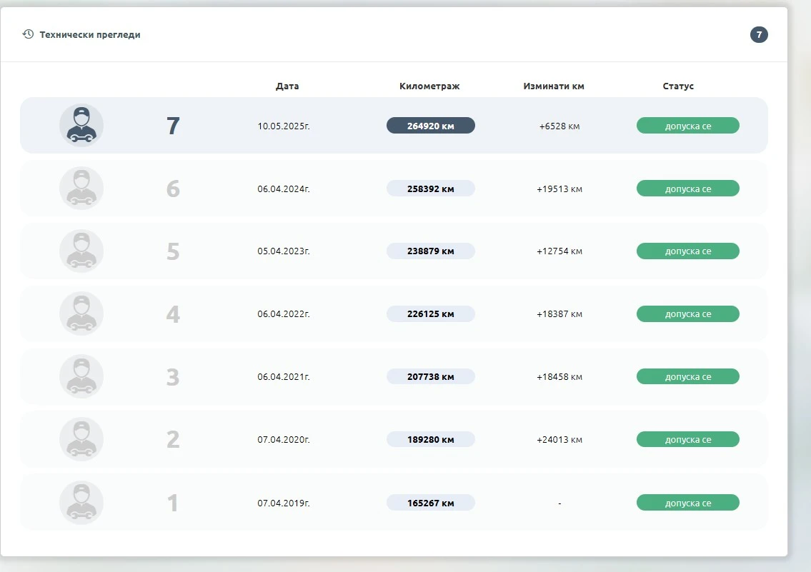
Task: Select the mechanic icon in row 3
Action: [x=81, y=377]
